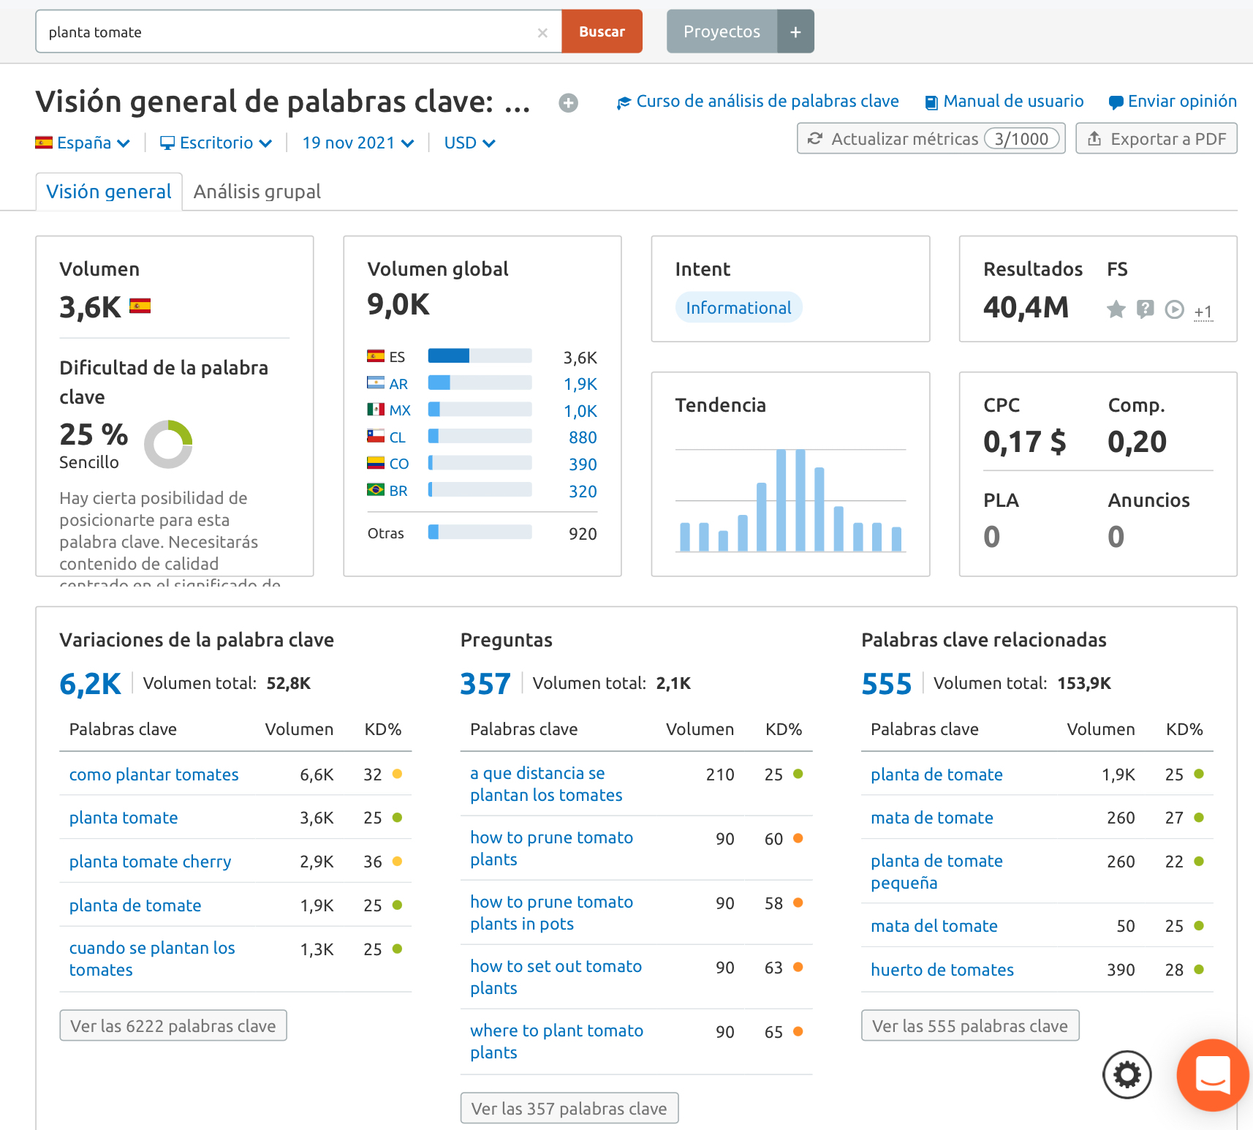Clear the search field with the X icon
The image size is (1253, 1130).
542,33
